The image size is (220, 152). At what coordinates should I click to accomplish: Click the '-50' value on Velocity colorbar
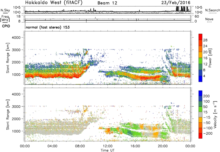pos(207,123)
